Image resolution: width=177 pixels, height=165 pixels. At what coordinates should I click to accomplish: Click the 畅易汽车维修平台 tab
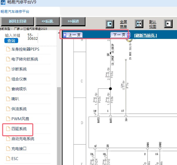(x=15, y=11)
